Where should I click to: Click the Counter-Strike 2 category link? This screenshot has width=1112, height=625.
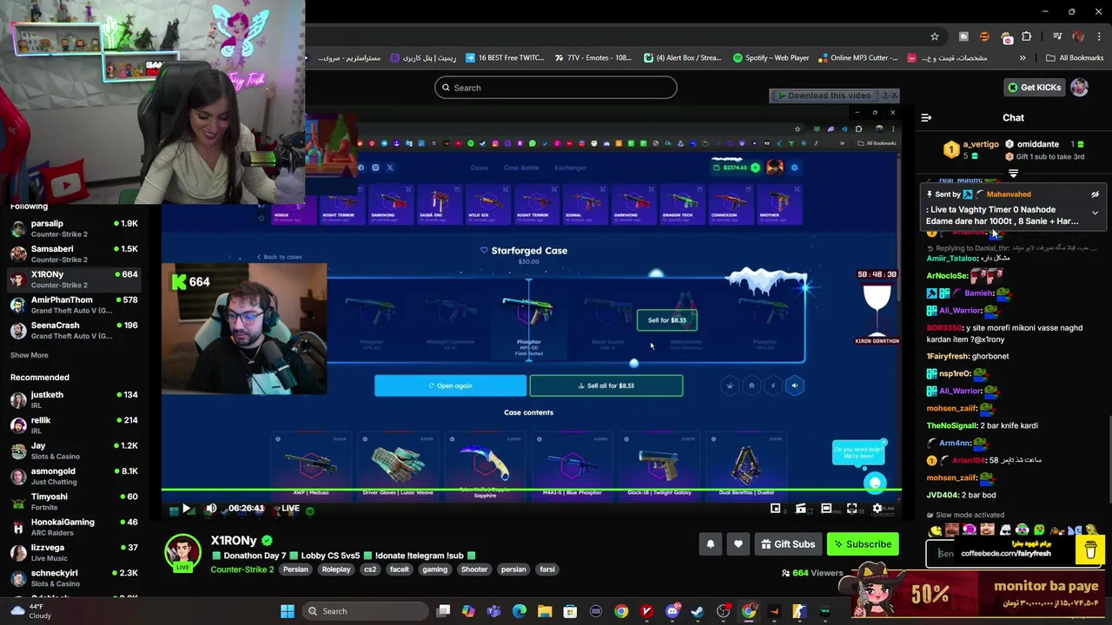click(242, 569)
